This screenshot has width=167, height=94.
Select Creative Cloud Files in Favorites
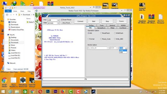click(x=17, y=30)
